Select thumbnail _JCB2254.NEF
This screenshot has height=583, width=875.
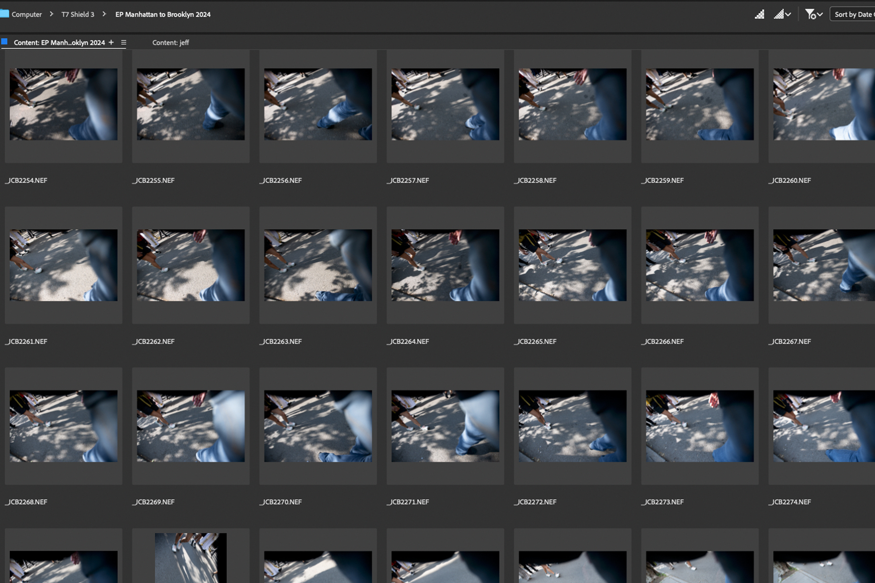[63, 104]
